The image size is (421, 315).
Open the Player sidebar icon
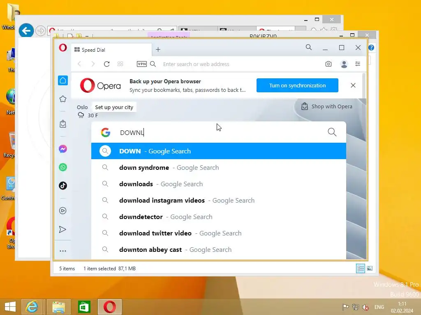[63, 210]
